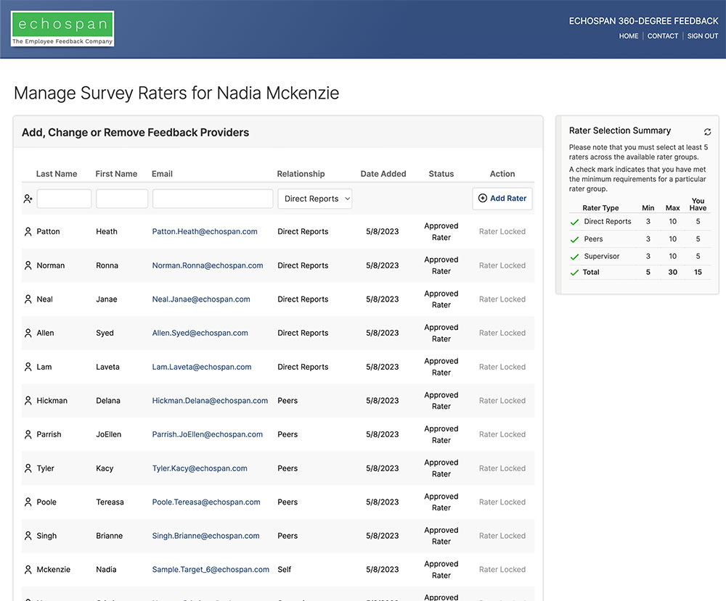Click the Self relationship in Mckenzie row

[285, 570]
